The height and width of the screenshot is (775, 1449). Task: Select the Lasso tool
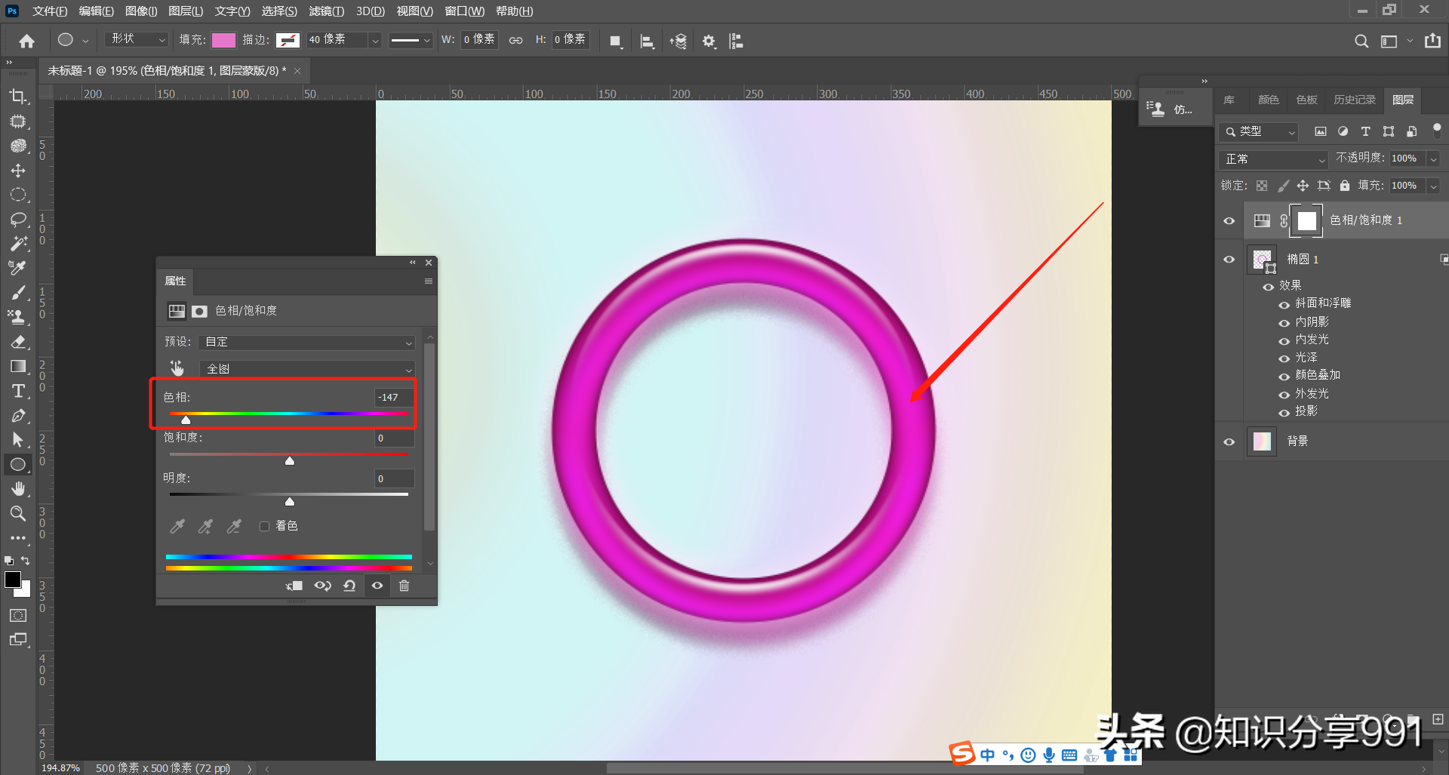(x=18, y=220)
